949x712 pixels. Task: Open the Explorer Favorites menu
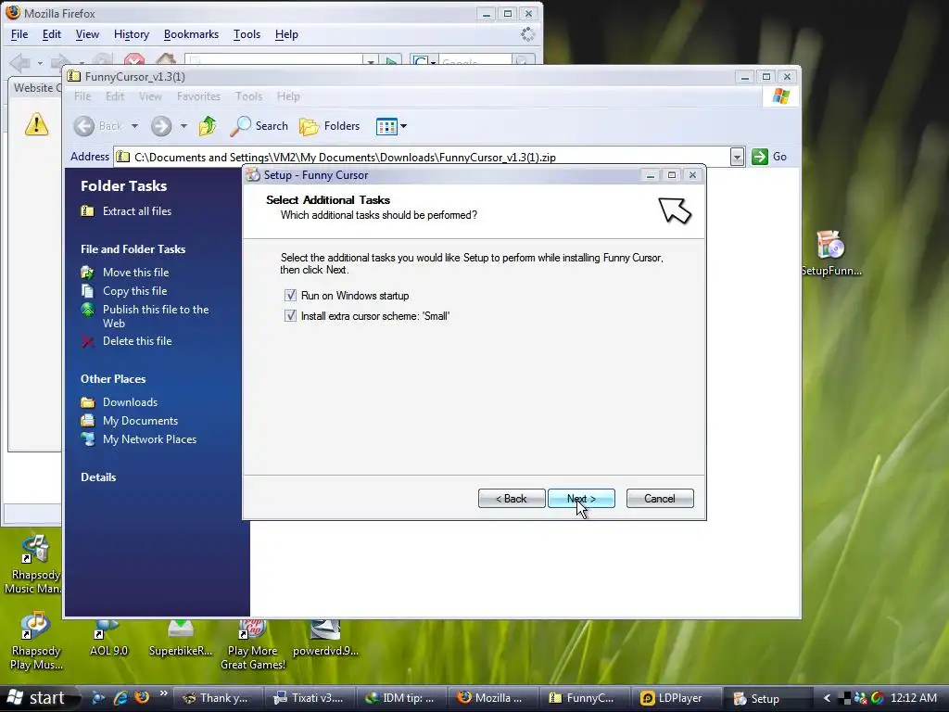(198, 96)
